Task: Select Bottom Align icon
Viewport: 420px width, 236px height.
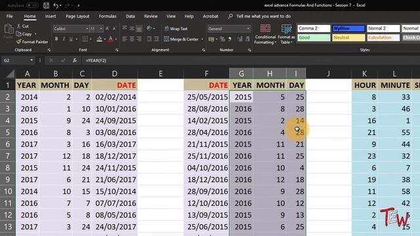Action: (x=139, y=28)
